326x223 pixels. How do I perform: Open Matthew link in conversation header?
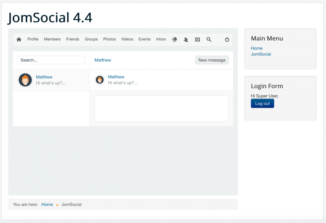pos(103,60)
